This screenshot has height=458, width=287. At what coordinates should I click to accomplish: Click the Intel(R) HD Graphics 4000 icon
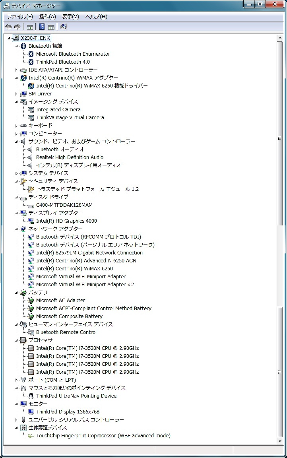pyautogui.click(x=31, y=221)
